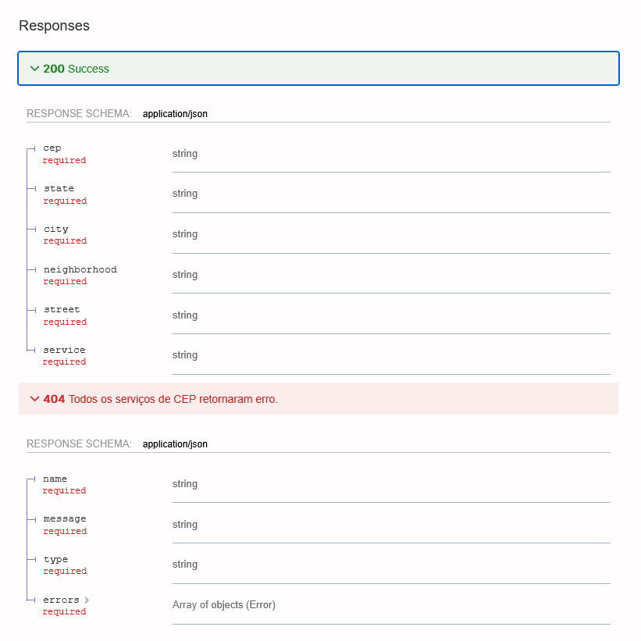Select the street property name

[x=62, y=310]
